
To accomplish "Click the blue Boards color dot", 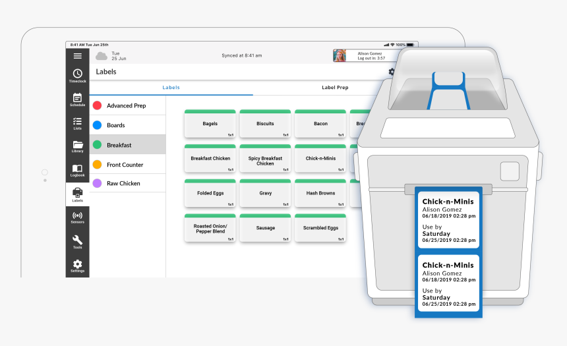I will (x=97, y=125).
